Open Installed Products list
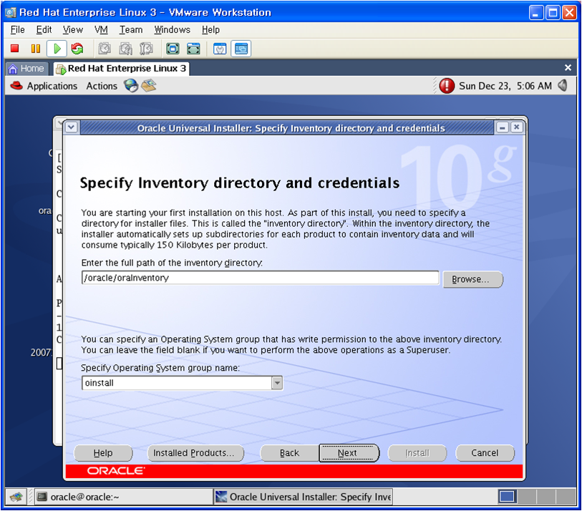This screenshot has height=511, width=582. 195,453
